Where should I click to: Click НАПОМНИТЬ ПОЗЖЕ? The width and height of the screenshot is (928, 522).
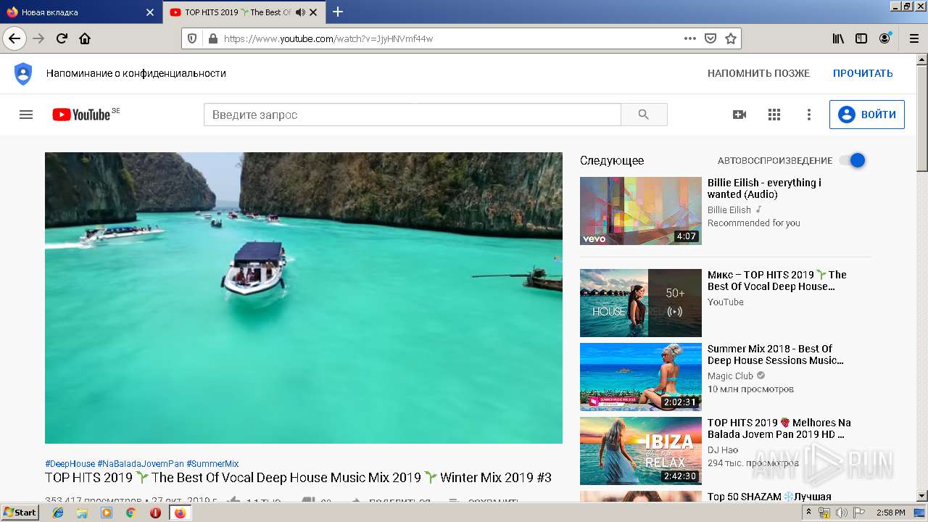[x=758, y=73]
